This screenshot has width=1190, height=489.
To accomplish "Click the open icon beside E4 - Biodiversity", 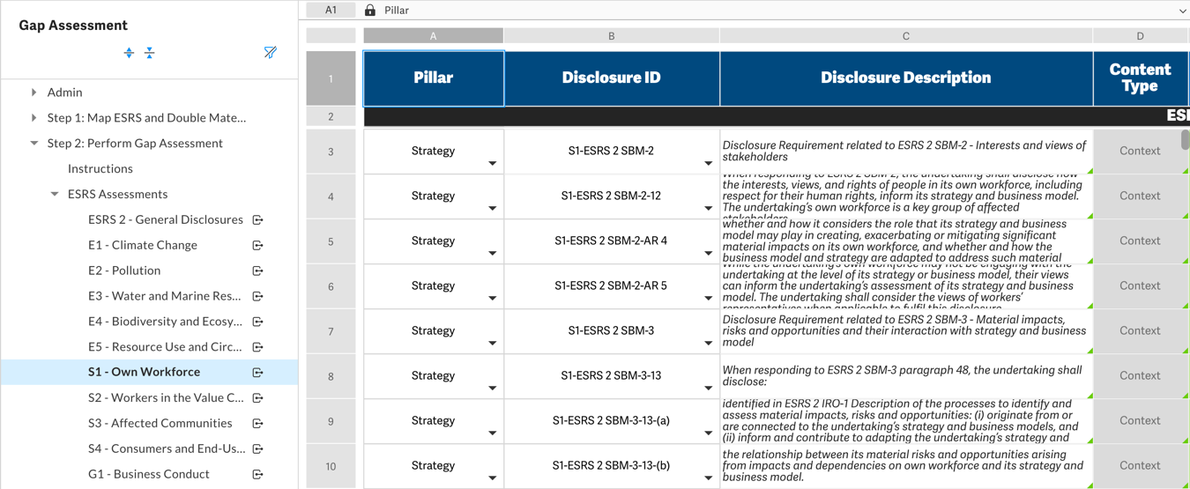I will pyautogui.click(x=258, y=322).
